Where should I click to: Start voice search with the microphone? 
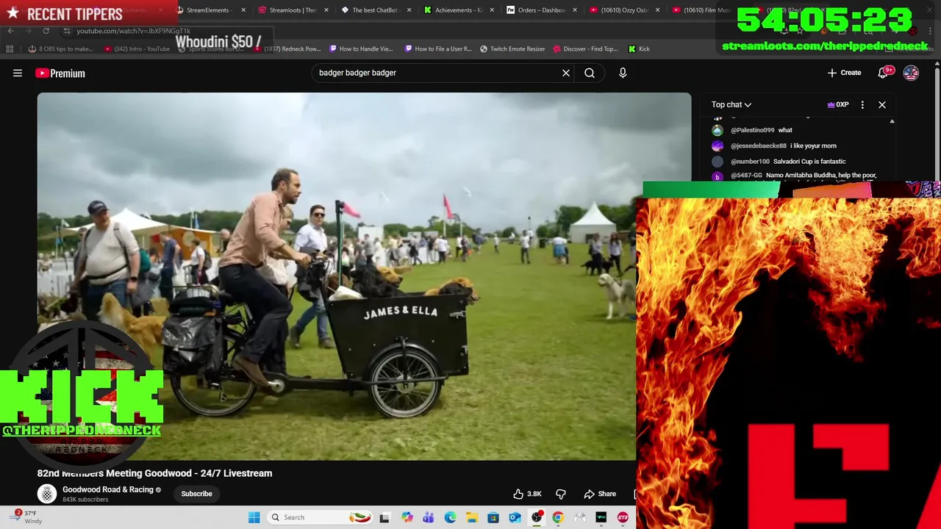click(623, 73)
